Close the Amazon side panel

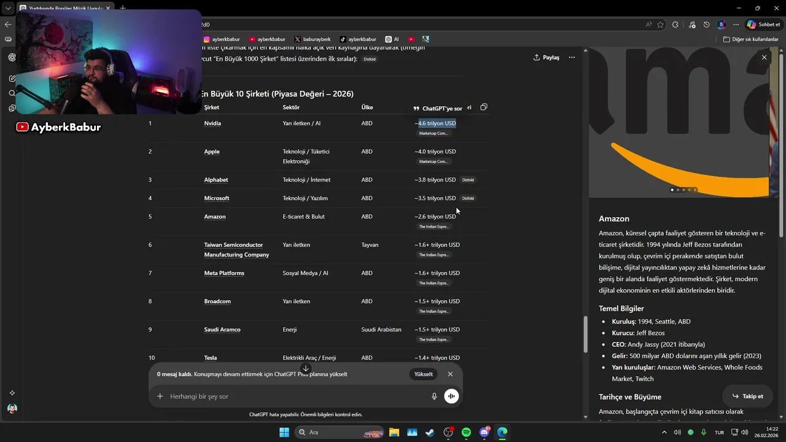[764, 57]
